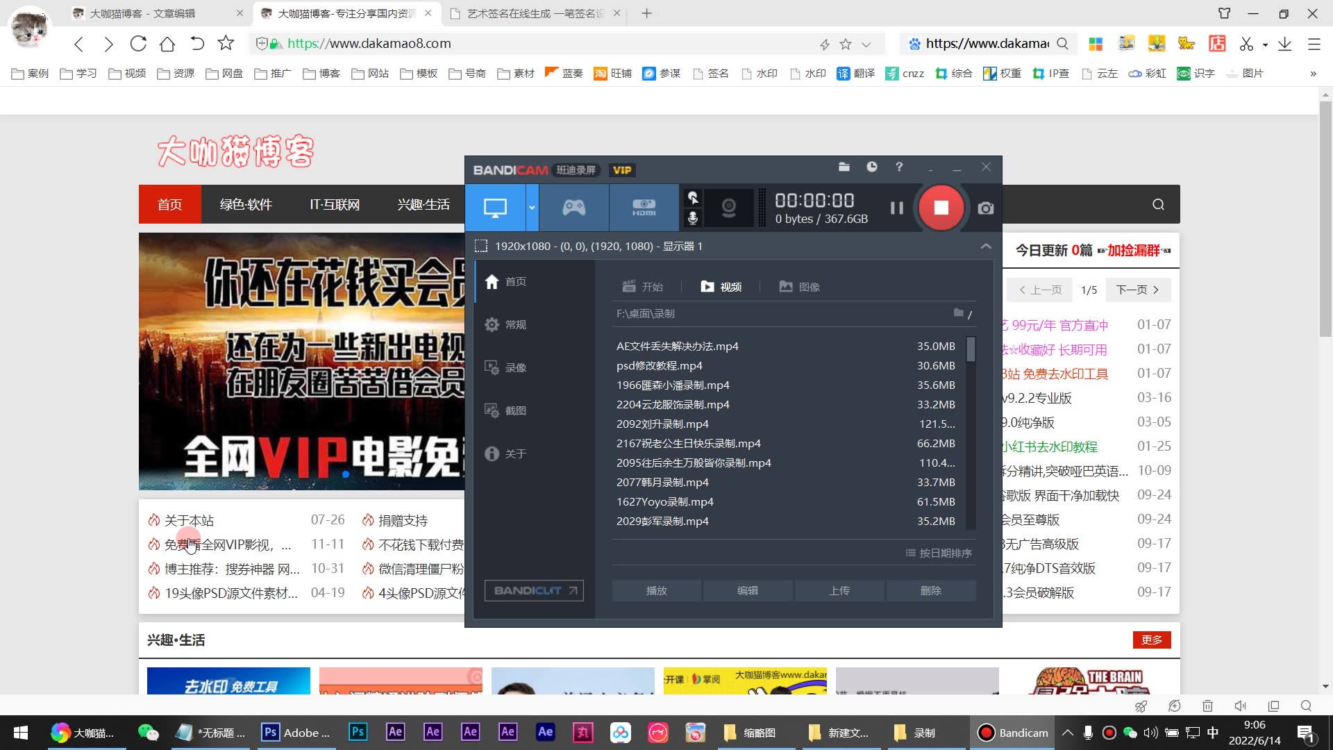Click the 编辑 button in Bandicam
Screen dimensions: 1333x750
point(748,590)
